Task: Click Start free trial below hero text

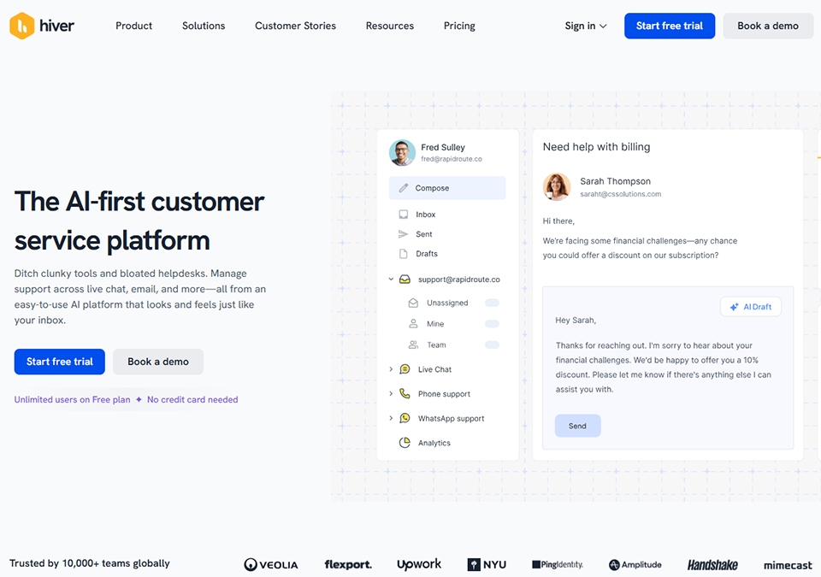Action: click(60, 362)
